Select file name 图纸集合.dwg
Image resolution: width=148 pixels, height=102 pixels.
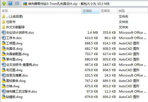point(16,81)
